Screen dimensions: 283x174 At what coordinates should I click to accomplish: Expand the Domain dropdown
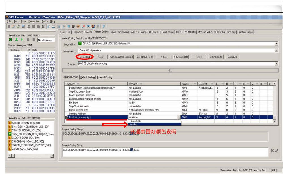(276, 63)
